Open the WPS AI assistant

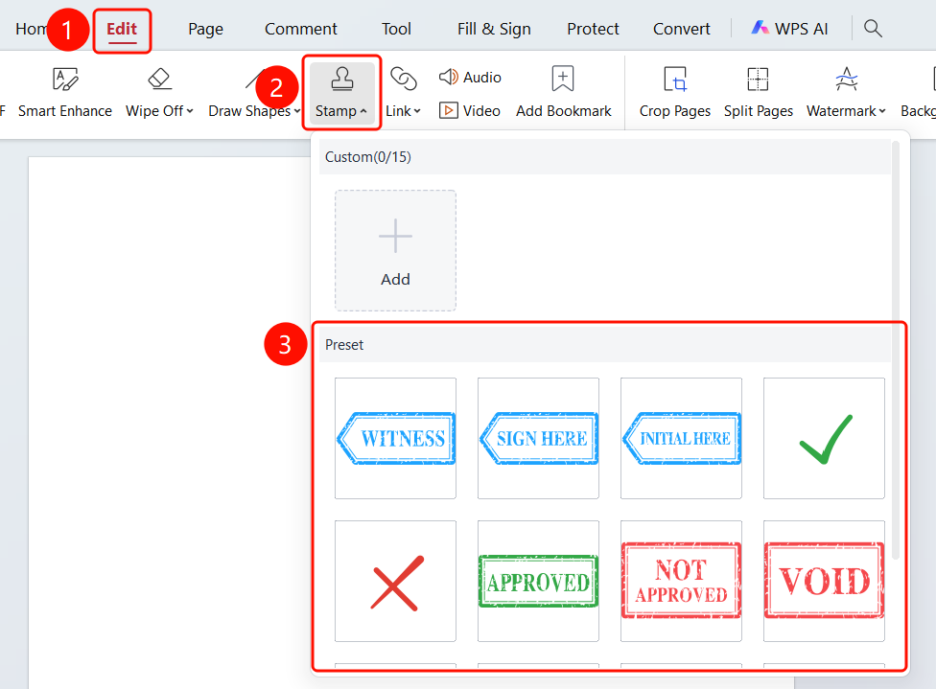[789, 28]
